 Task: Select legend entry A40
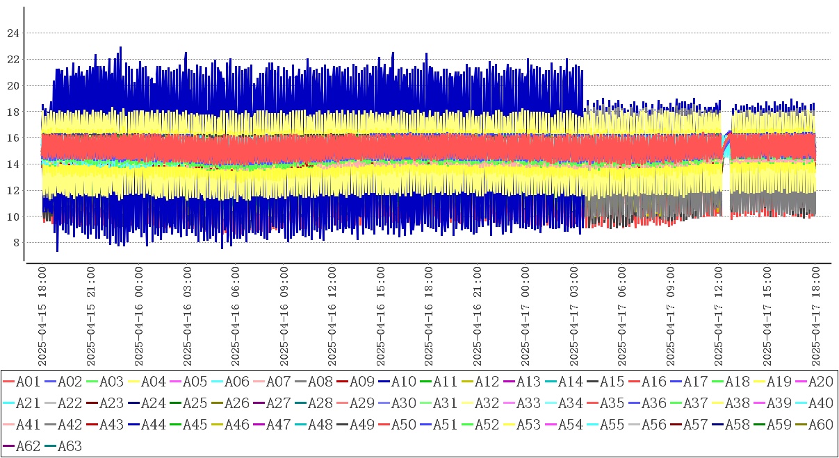(813, 403)
